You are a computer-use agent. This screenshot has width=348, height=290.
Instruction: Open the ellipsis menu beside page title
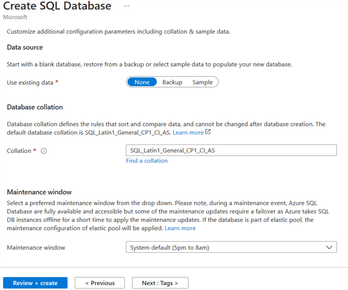tap(126, 6)
